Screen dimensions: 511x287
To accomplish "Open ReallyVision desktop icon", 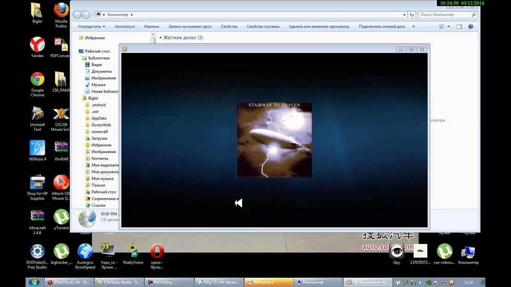I will [133, 254].
